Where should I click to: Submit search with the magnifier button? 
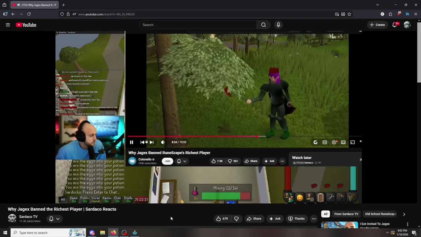263,25
